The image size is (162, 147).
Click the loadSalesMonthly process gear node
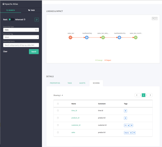point(119,37)
